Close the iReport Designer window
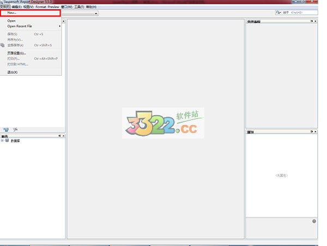The width and height of the screenshot is (327, 246). 312,2
